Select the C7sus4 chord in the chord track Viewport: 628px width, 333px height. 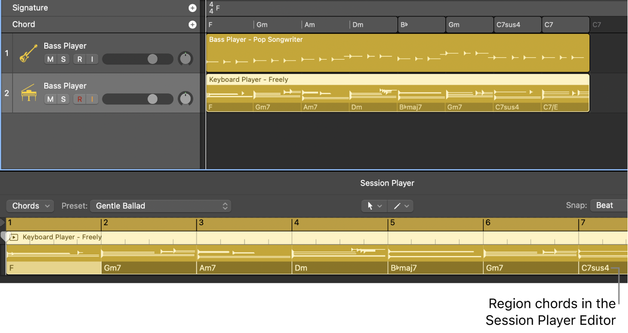click(517, 24)
